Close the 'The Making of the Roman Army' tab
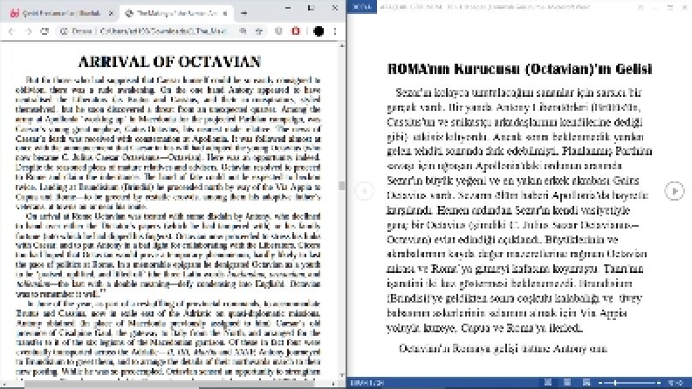This screenshot has height=389, width=692. click(x=224, y=13)
